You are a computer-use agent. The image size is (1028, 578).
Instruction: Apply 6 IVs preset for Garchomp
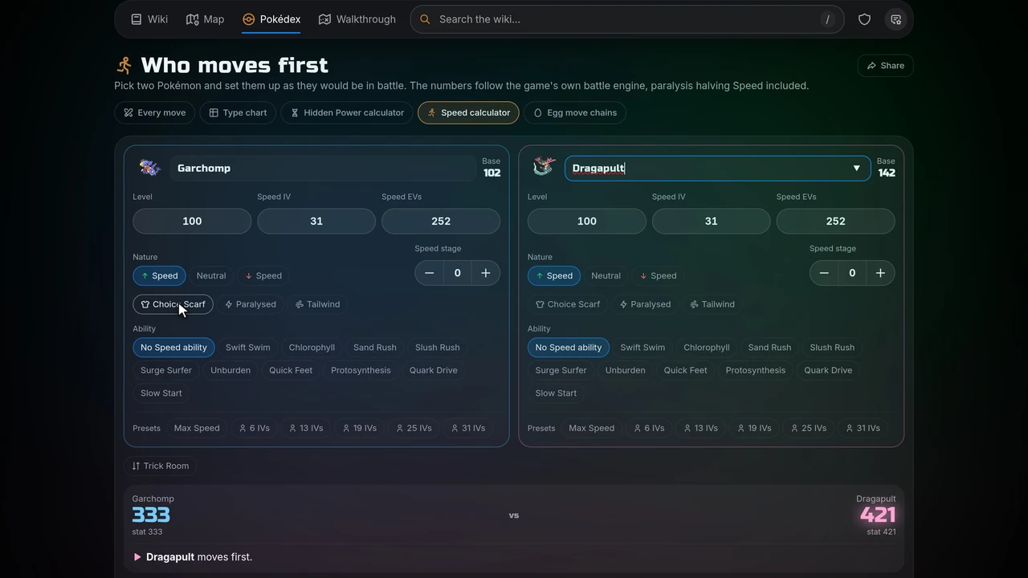point(254,428)
